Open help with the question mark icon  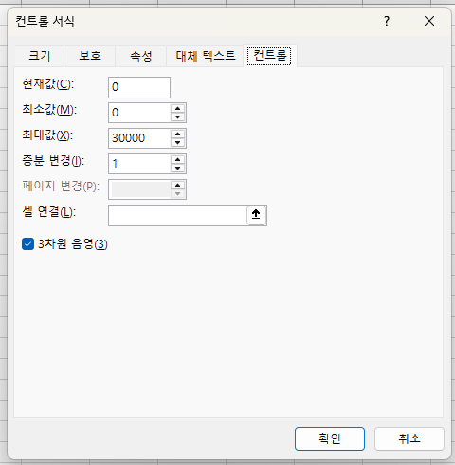coord(387,21)
